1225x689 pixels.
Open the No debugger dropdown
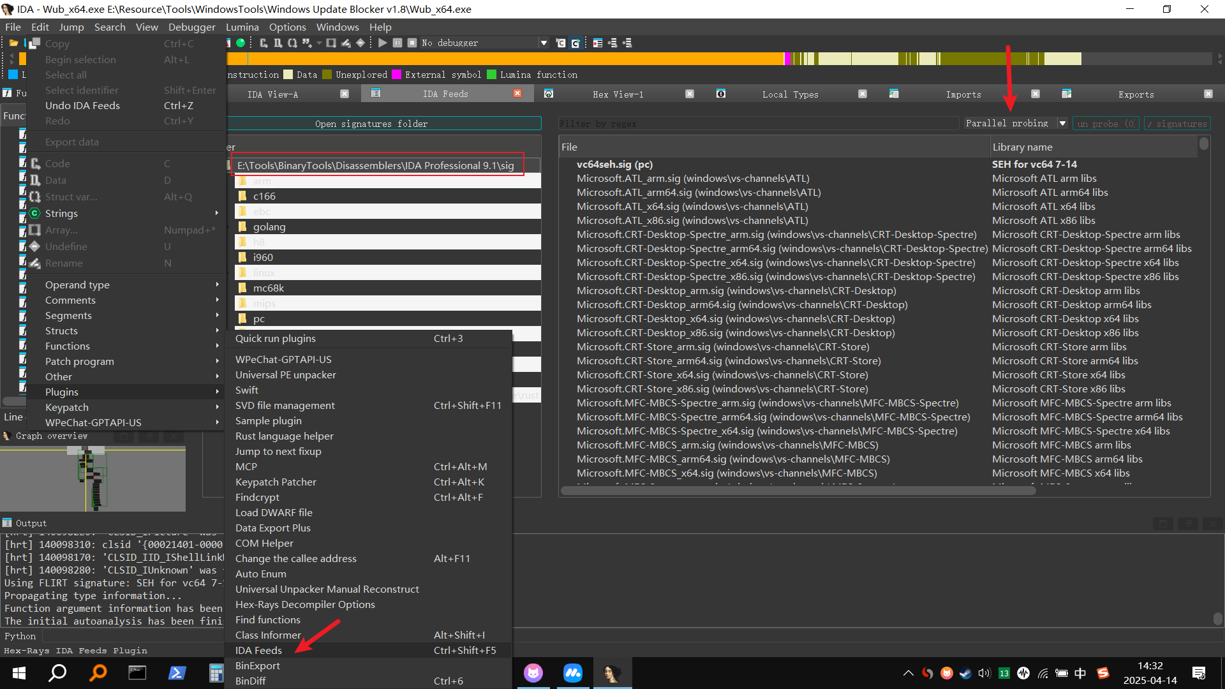click(x=544, y=43)
